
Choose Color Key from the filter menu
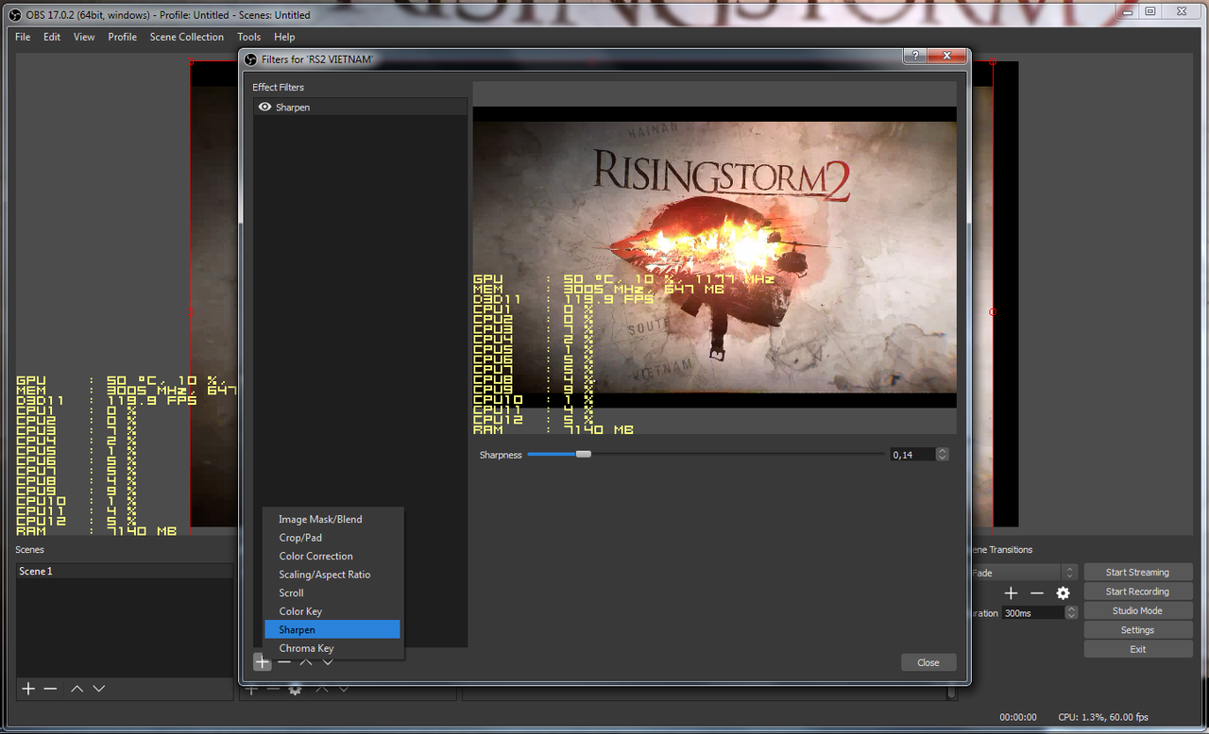coord(332,611)
